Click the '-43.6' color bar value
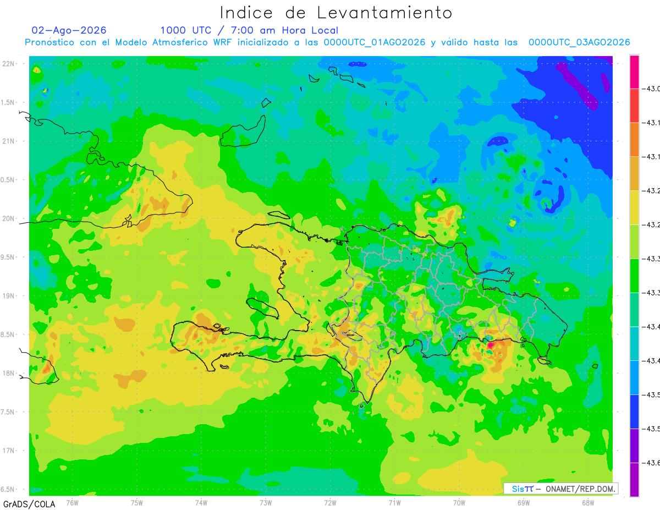Screen dimensions: 660x510 point(651,463)
